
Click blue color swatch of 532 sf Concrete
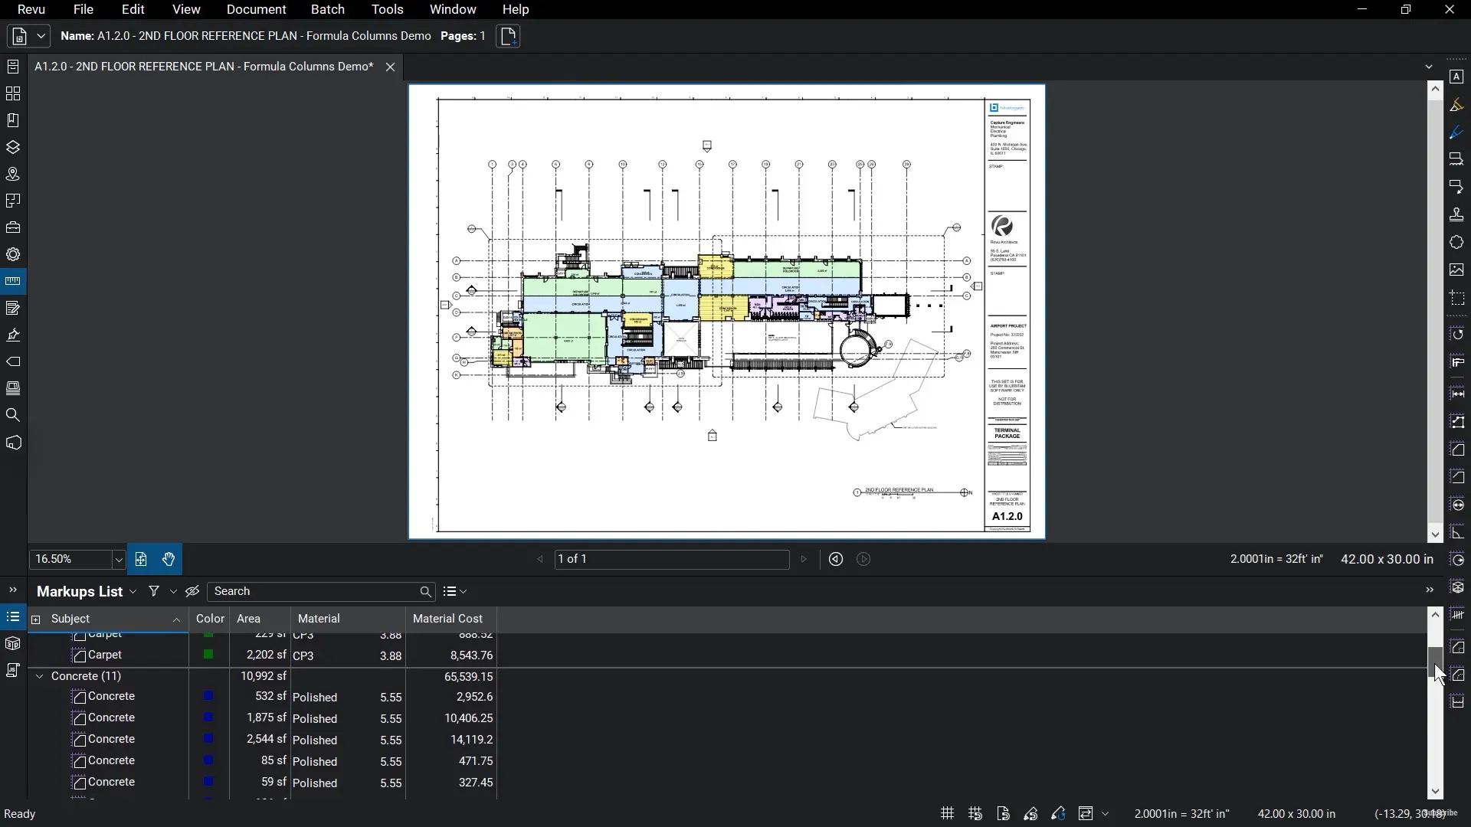coord(208,697)
